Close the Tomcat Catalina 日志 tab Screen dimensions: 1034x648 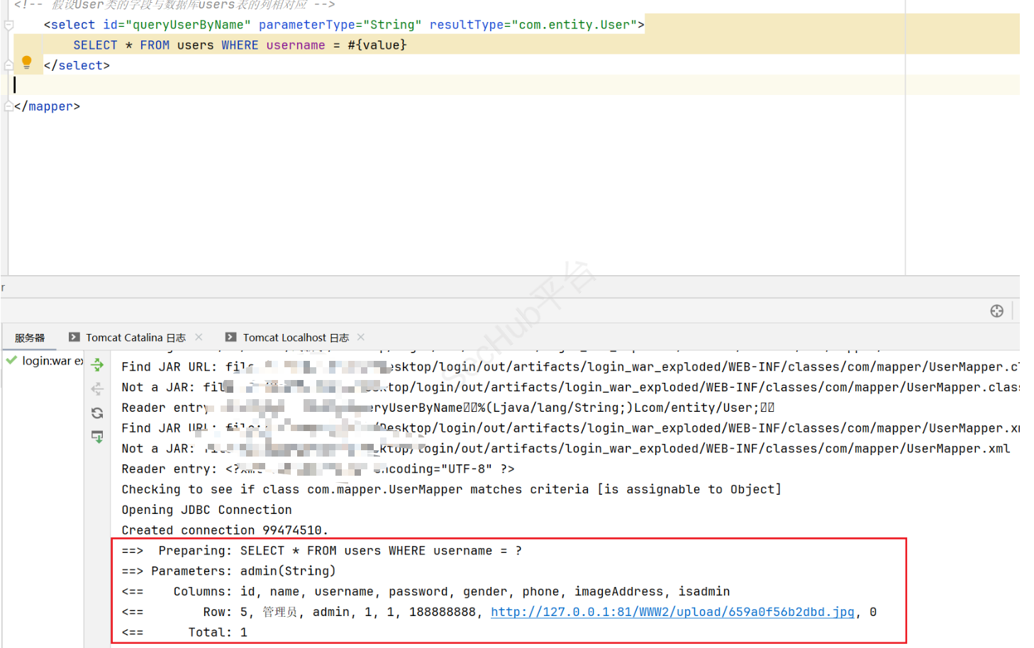(x=199, y=337)
